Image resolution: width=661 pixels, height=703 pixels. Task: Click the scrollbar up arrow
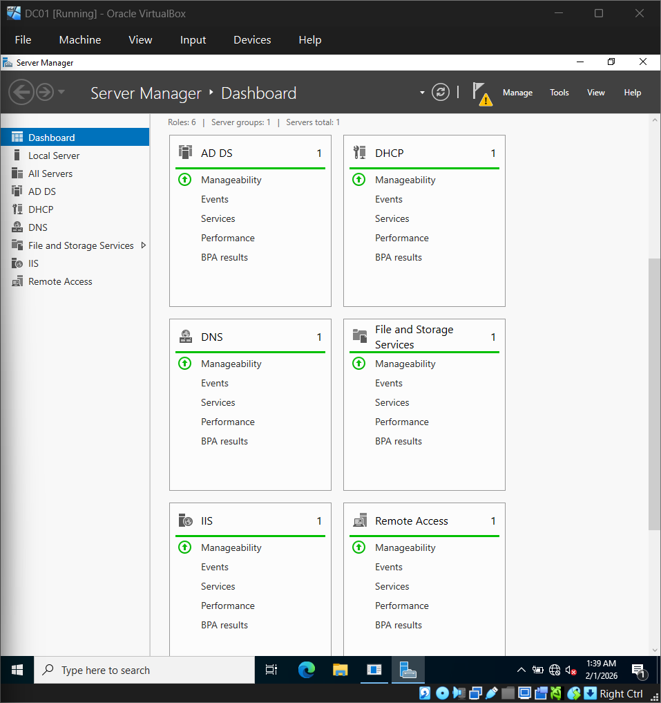point(654,120)
